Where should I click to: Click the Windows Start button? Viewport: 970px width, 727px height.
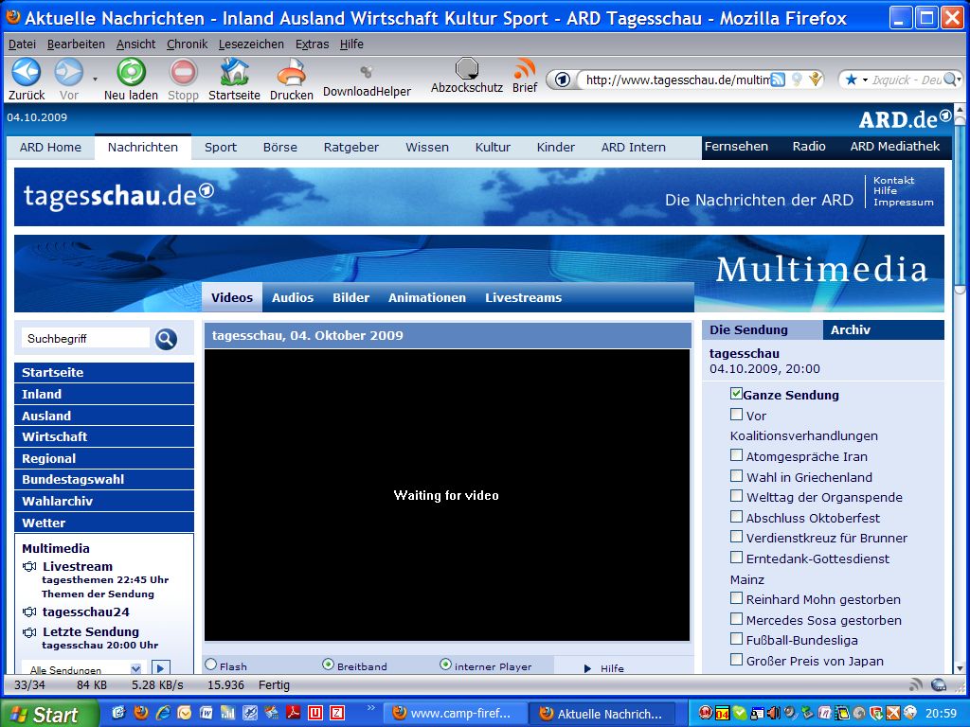pyautogui.click(x=49, y=714)
